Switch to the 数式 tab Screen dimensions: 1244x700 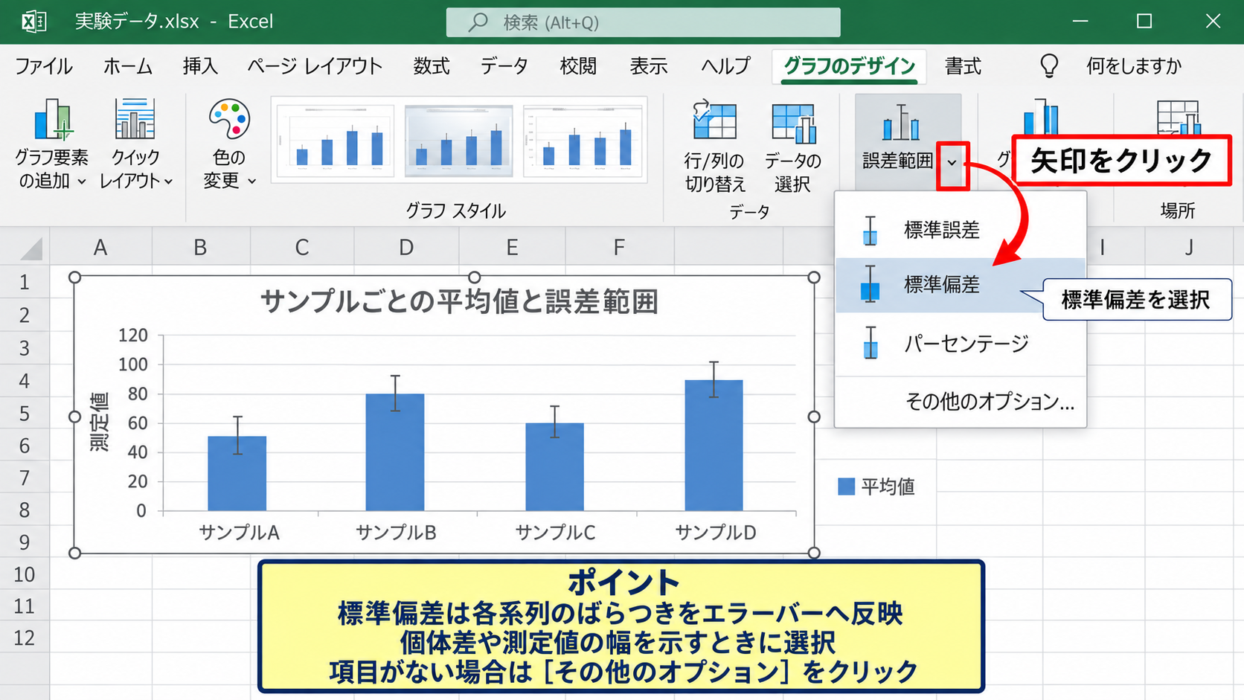pyautogui.click(x=432, y=66)
